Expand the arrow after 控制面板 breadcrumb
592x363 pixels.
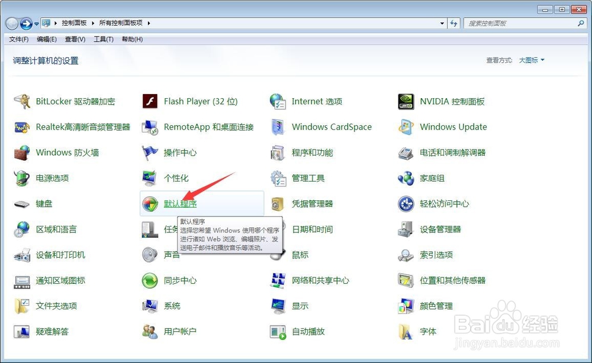click(93, 24)
